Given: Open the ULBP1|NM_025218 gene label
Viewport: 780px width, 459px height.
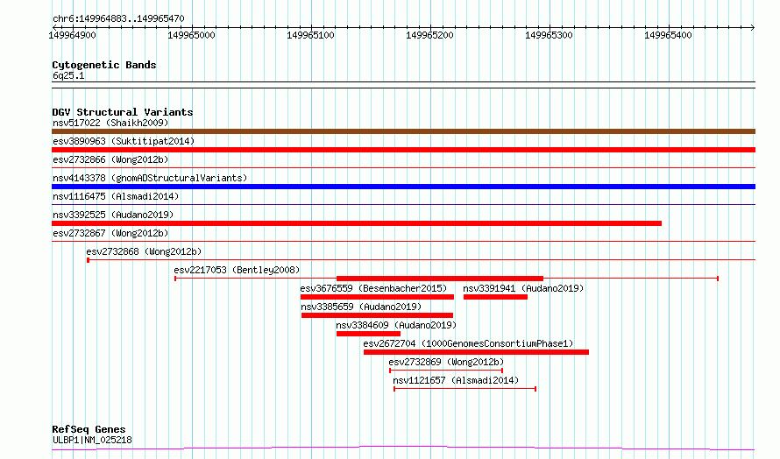Looking at the screenshot, I should coord(92,440).
